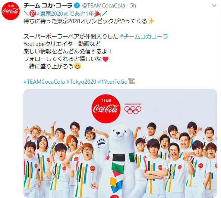The width and height of the screenshot is (221, 198).
Task: Open the #東京2020まであと1年 hashtag
Action: click(x=65, y=14)
